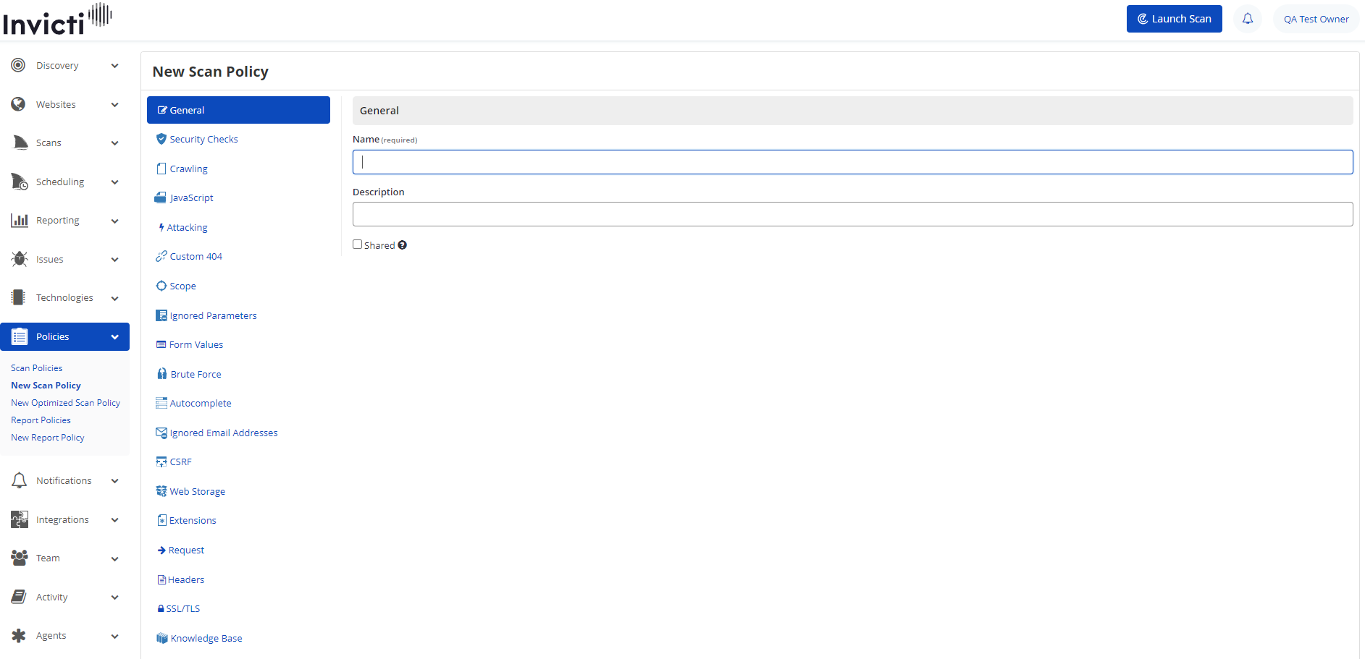
Task: Click the Reporting bar chart icon
Action: pyautogui.click(x=20, y=220)
